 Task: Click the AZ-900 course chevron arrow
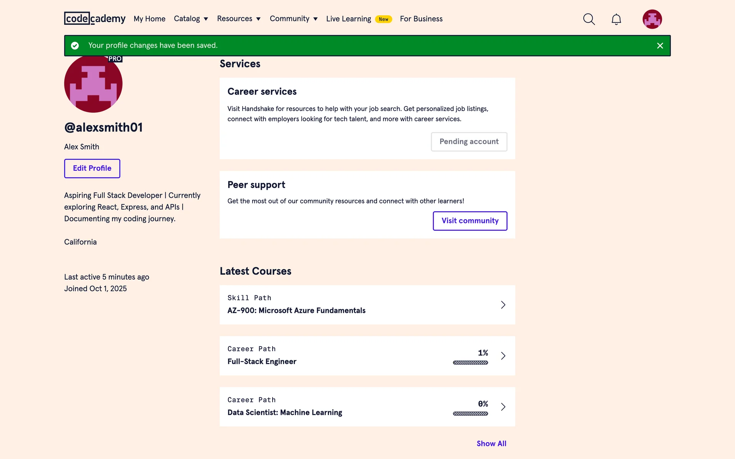(503, 305)
